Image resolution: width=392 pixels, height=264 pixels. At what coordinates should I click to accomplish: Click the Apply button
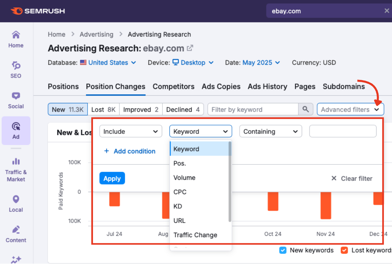click(112, 178)
